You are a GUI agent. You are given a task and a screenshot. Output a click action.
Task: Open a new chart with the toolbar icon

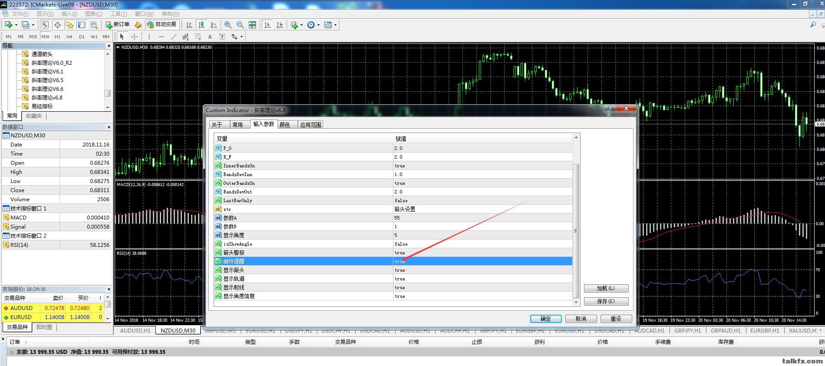8,25
